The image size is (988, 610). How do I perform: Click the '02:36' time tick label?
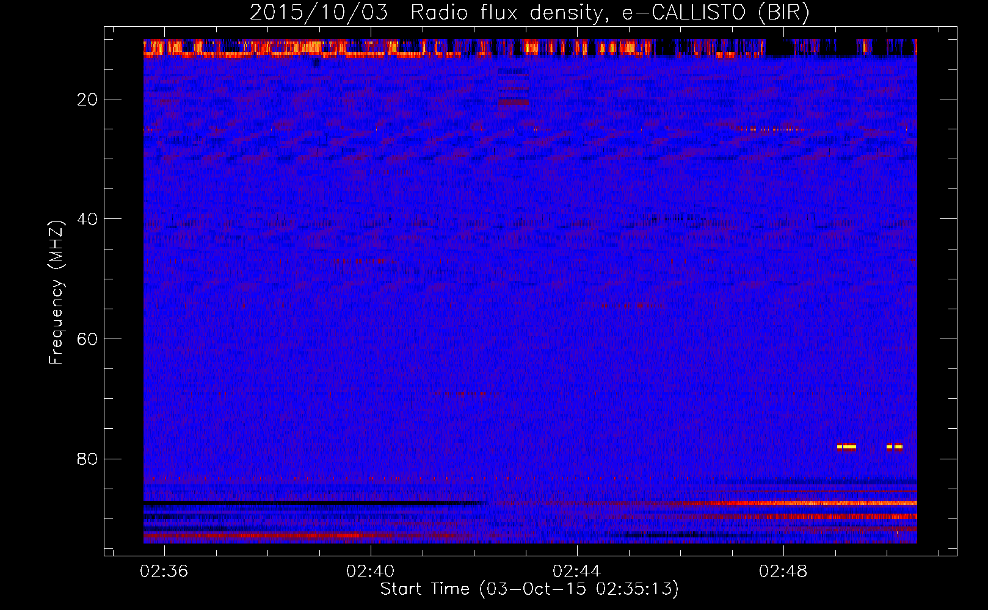[164, 572]
